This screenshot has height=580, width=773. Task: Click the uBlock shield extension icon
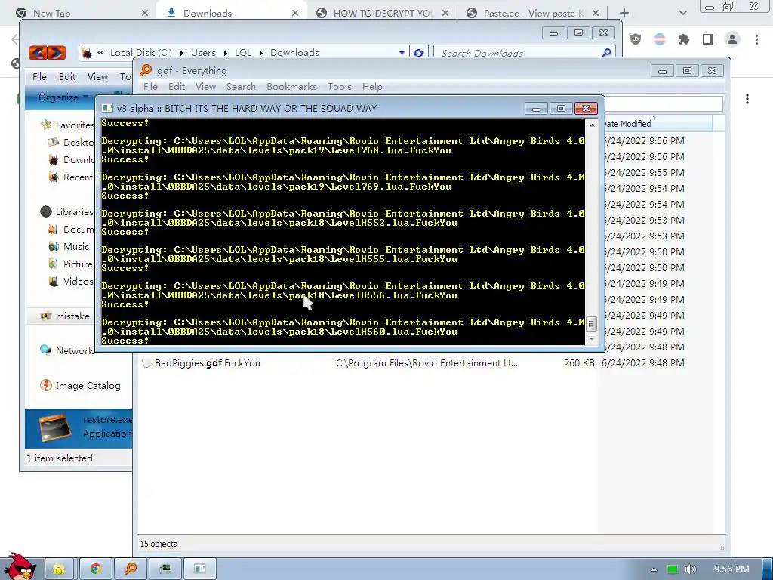[636, 39]
